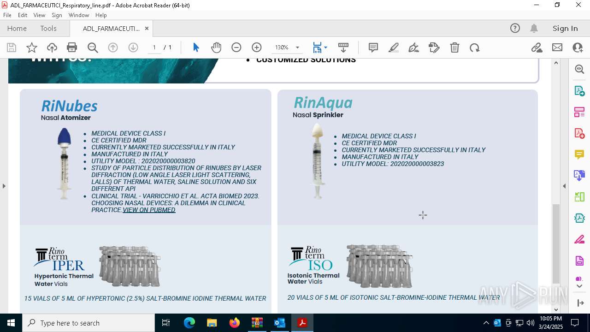Click the scrolling mode toolbar icon

(x=343, y=47)
